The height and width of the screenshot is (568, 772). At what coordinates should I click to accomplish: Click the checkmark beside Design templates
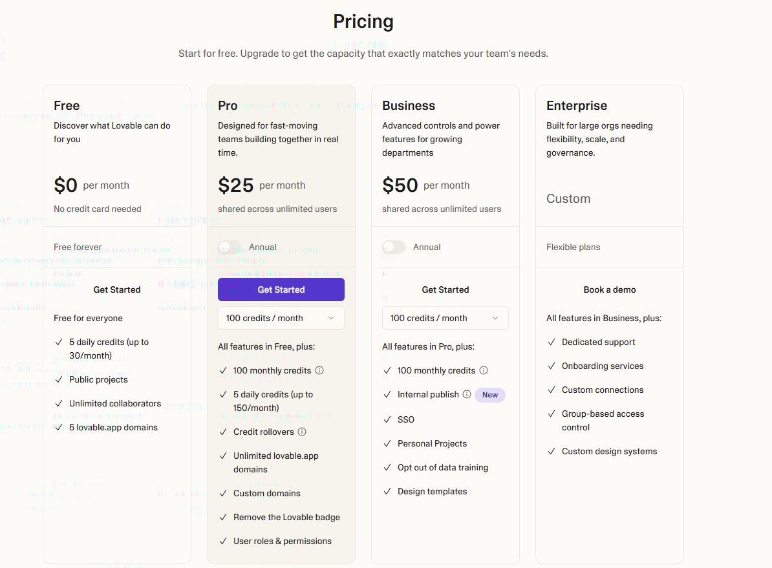[x=388, y=491]
